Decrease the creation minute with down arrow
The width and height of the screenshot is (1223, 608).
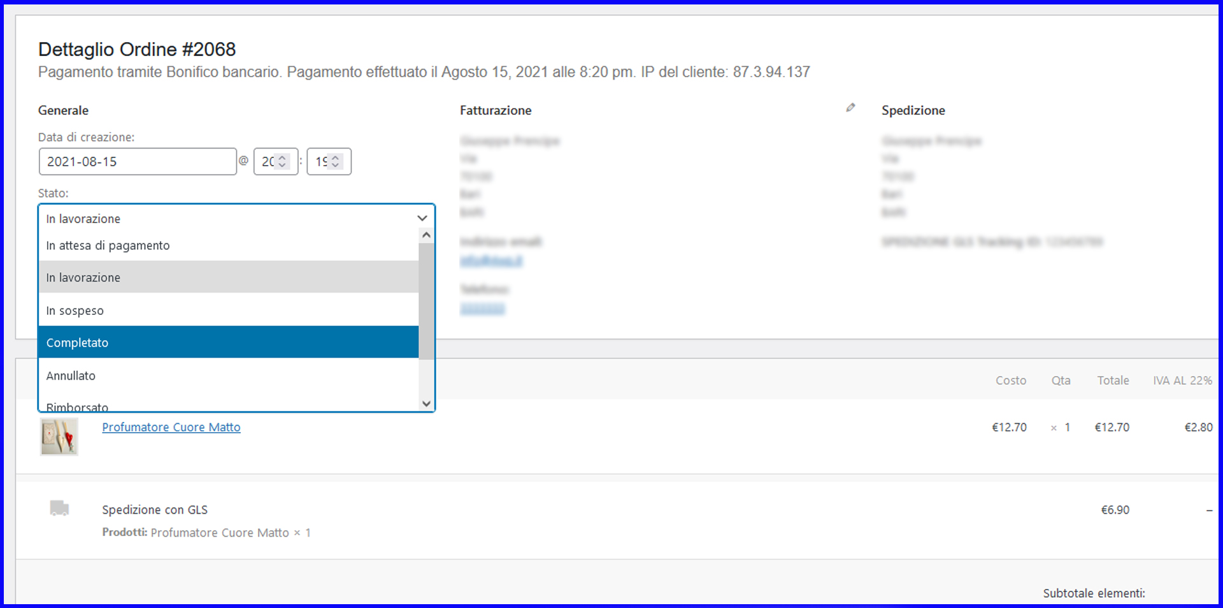pos(336,166)
